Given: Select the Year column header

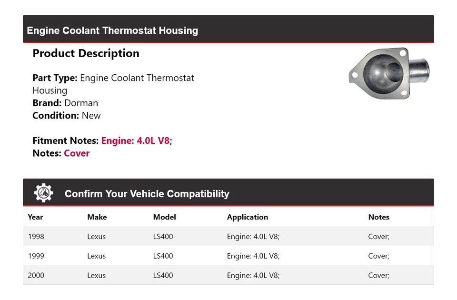Looking at the screenshot, I should [x=35, y=217].
